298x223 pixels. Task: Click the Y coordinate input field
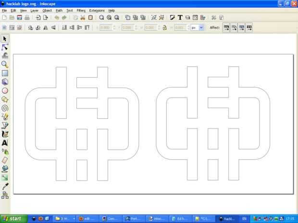coord(128,28)
